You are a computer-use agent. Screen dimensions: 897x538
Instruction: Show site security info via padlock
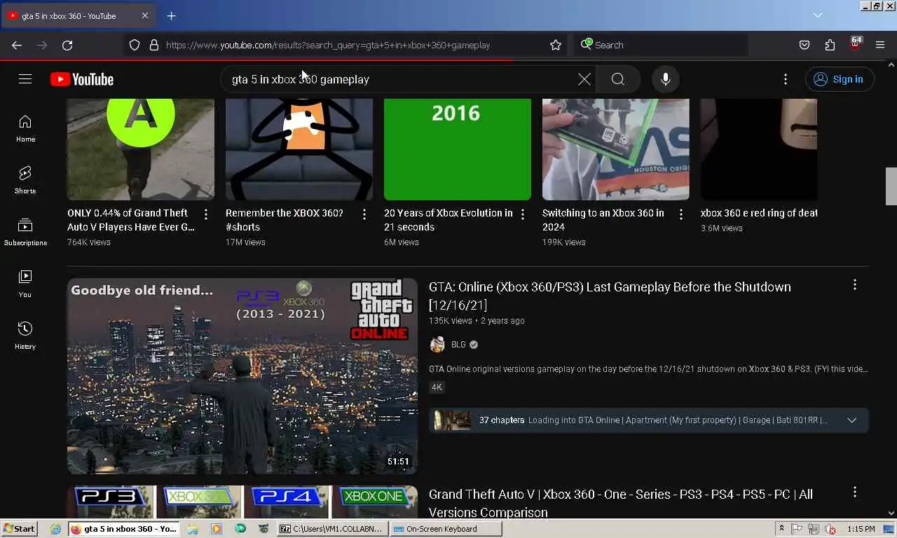154,45
